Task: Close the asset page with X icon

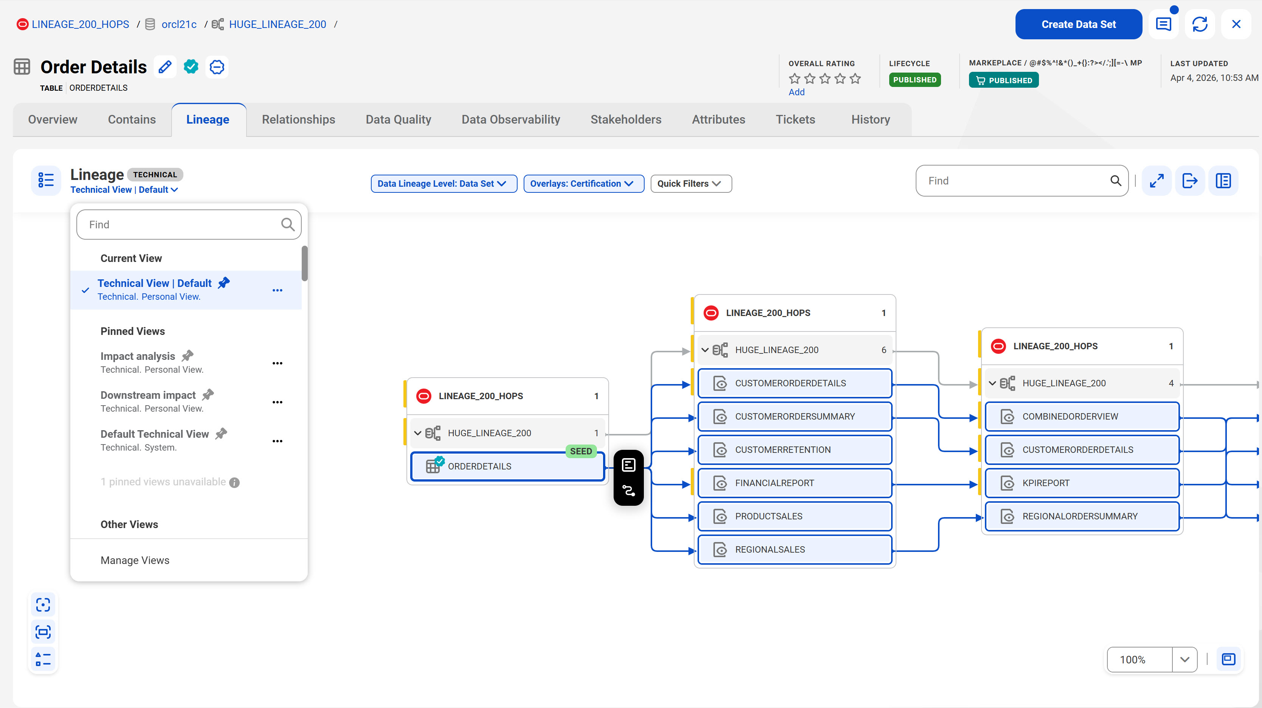Action: 1236,24
